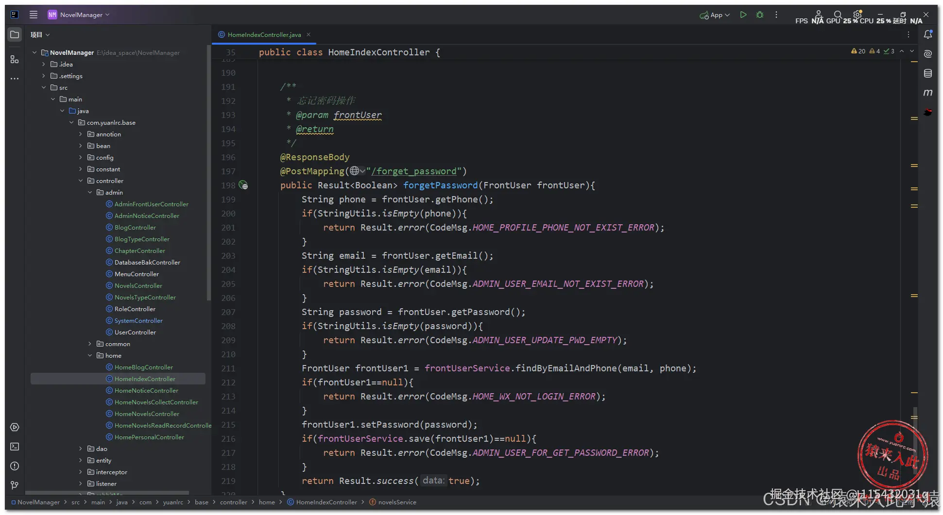Open editor tab options menu
943x515 pixels.
[909, 34]
